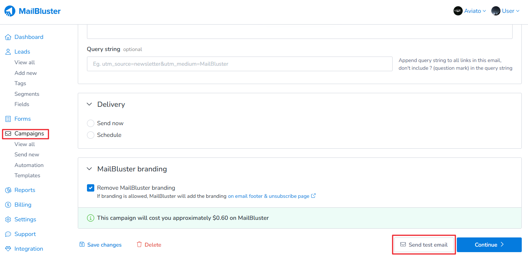
Task: Uncheck Remove MailBluster branding checkbox
Action: (91, 188)
